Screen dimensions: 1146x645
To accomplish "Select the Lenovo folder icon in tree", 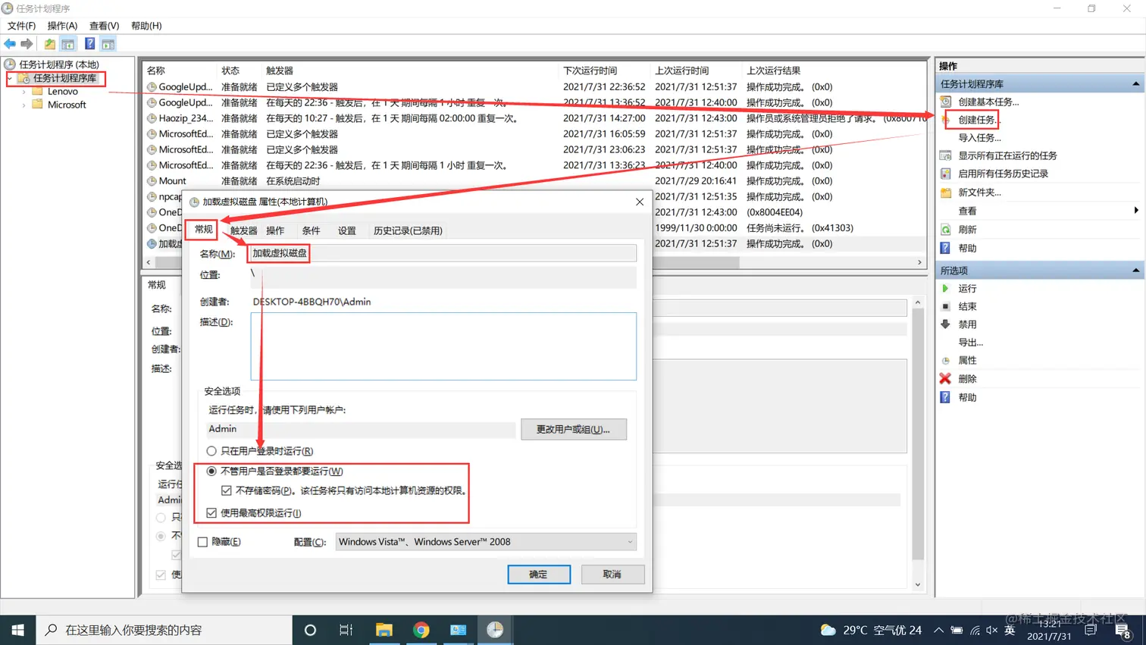I will click(37, 91).
